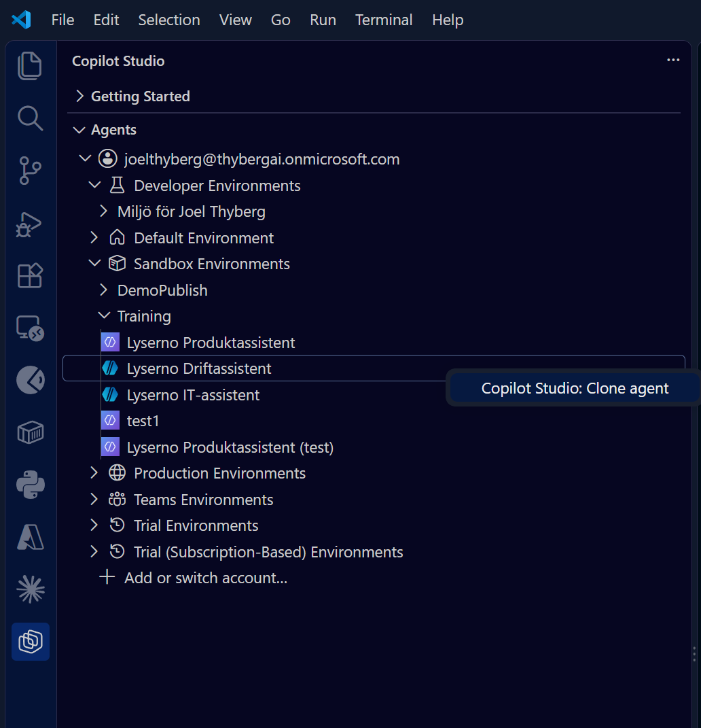Open the Edit menu

[106, 20]
